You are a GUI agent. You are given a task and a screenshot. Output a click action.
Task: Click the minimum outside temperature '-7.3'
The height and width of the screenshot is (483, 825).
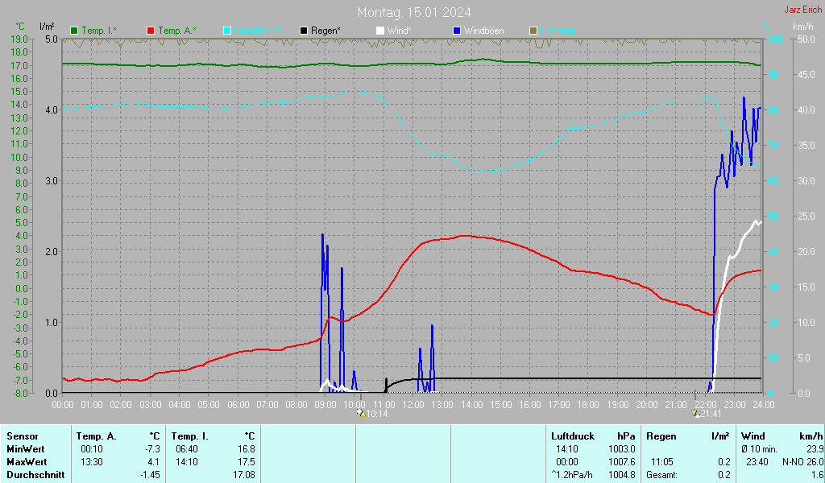point(152,449)
